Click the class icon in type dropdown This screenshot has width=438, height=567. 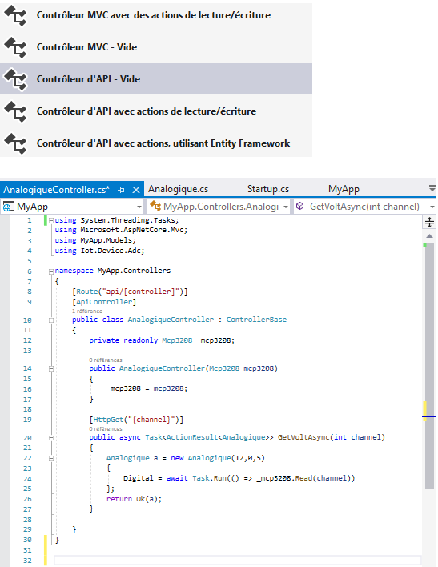pos(155,206)
